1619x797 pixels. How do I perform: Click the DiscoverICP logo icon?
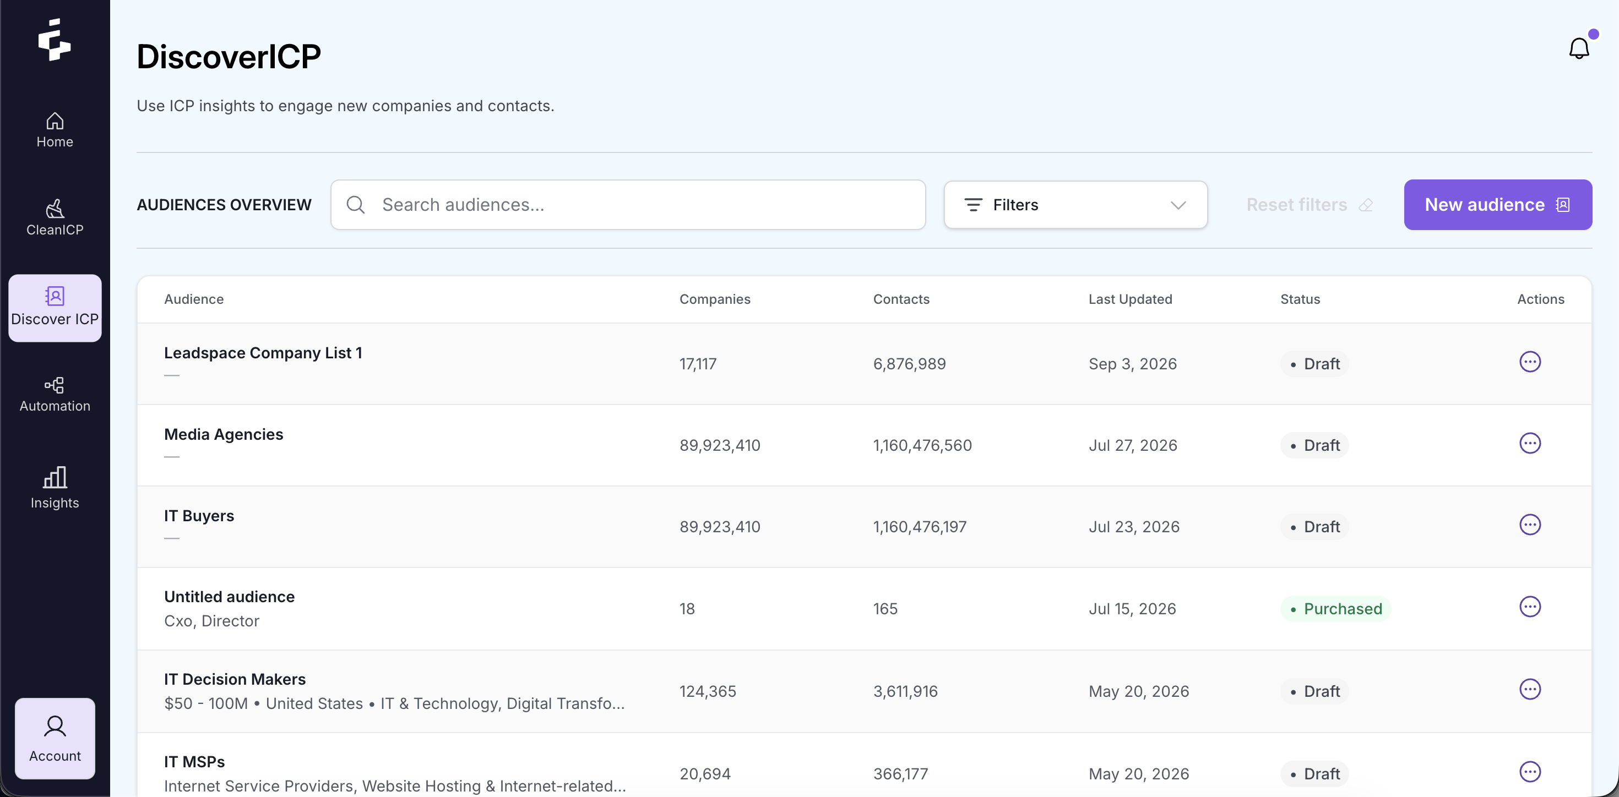(x=55, y=40)
